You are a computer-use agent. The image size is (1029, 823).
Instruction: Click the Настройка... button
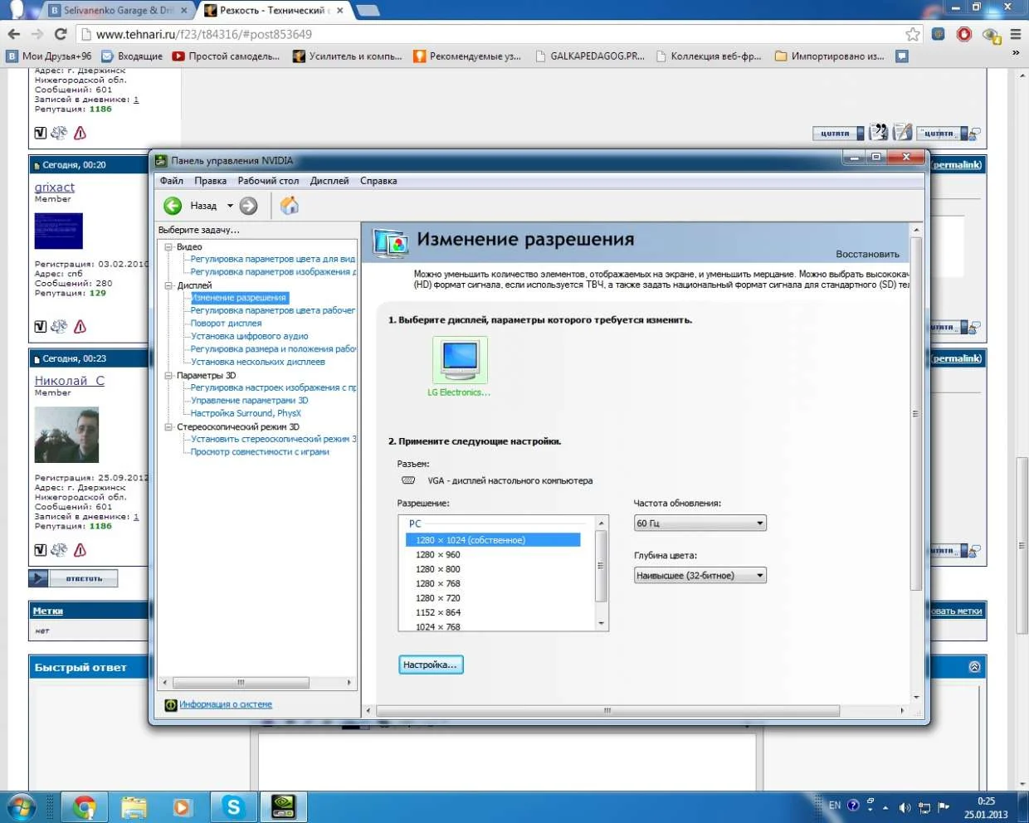[x=431, y=665]
